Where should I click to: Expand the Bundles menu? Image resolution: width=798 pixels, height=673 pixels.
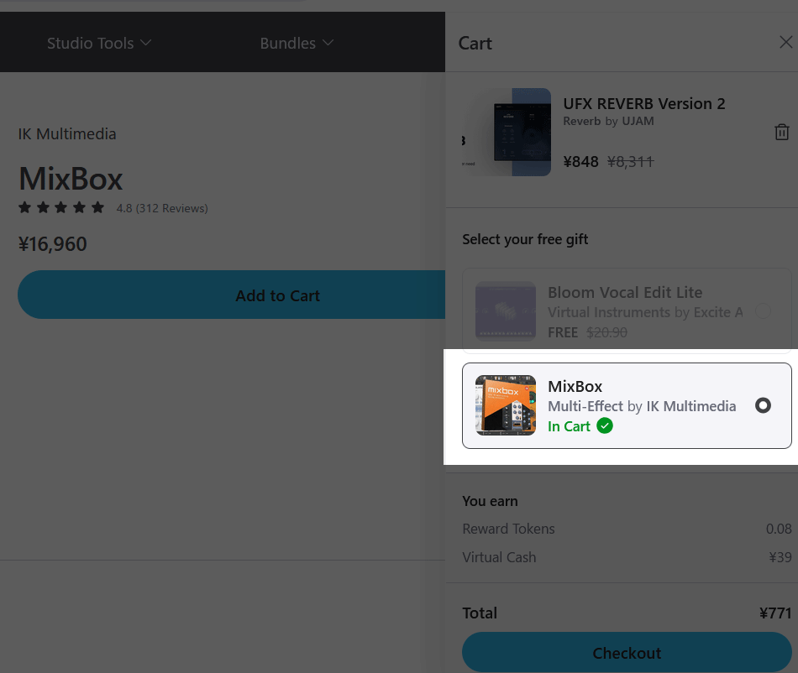[287, 43]
